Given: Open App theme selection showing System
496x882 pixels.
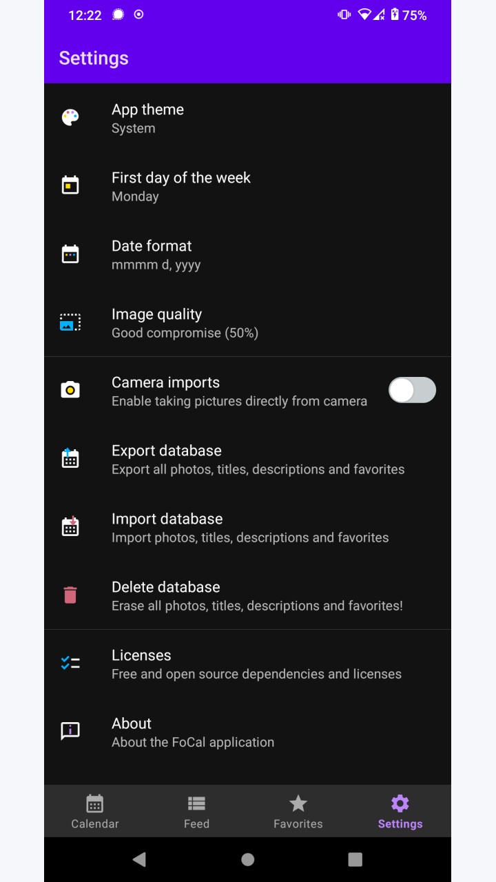Looking at the screenshot, I should point(247,118).
